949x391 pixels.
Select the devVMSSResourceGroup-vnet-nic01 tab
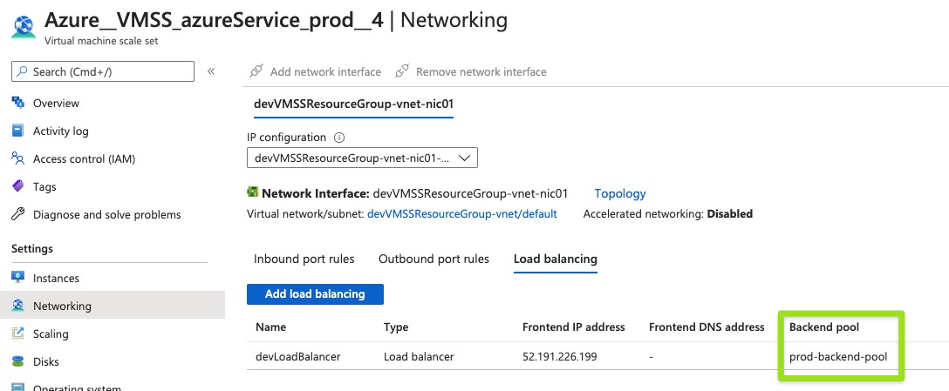click(353, 104)
